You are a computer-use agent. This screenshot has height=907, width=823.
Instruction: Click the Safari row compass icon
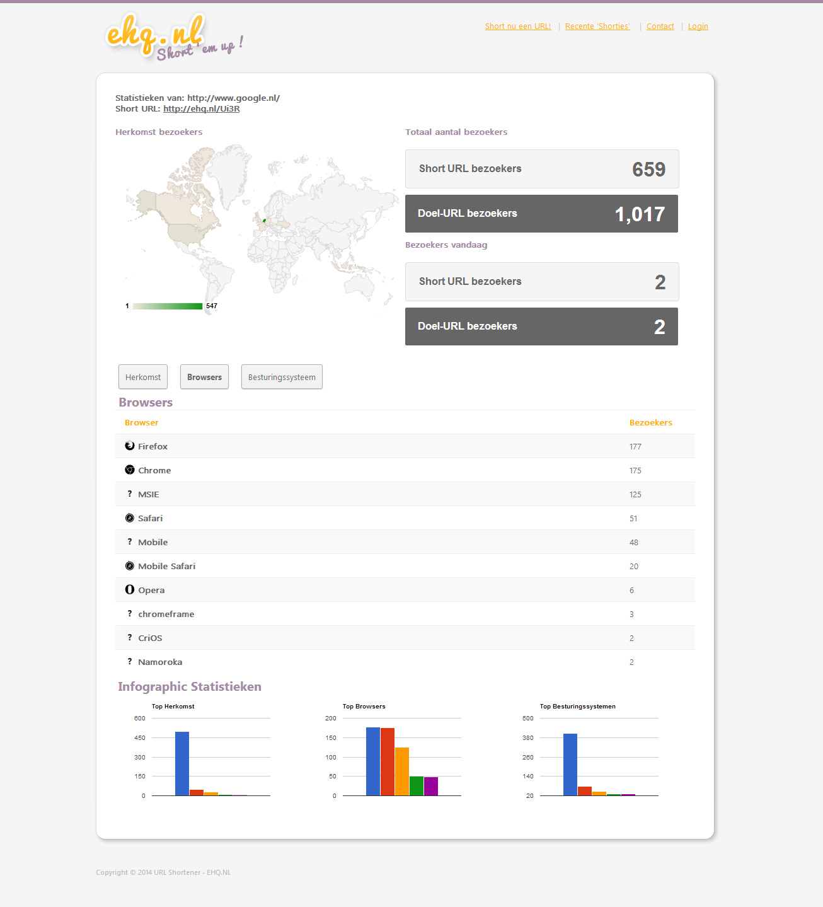pos(130,517)
